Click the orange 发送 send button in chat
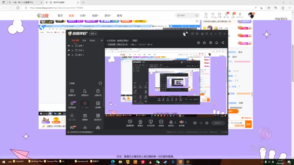This screenshot has width=294, height=165. coord(248,124)
